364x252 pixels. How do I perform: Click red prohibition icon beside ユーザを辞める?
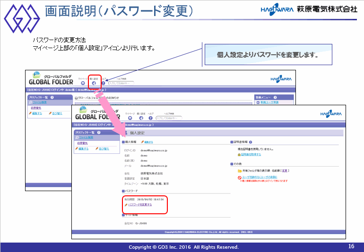click(x=240, y=177)
